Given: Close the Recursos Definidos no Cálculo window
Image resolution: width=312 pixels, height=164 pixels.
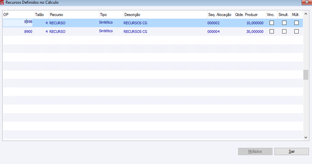Looking at the screenshot, I should point(307,2).
